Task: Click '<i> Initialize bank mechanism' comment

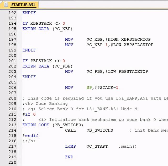Action: click(x=77, y=120)
